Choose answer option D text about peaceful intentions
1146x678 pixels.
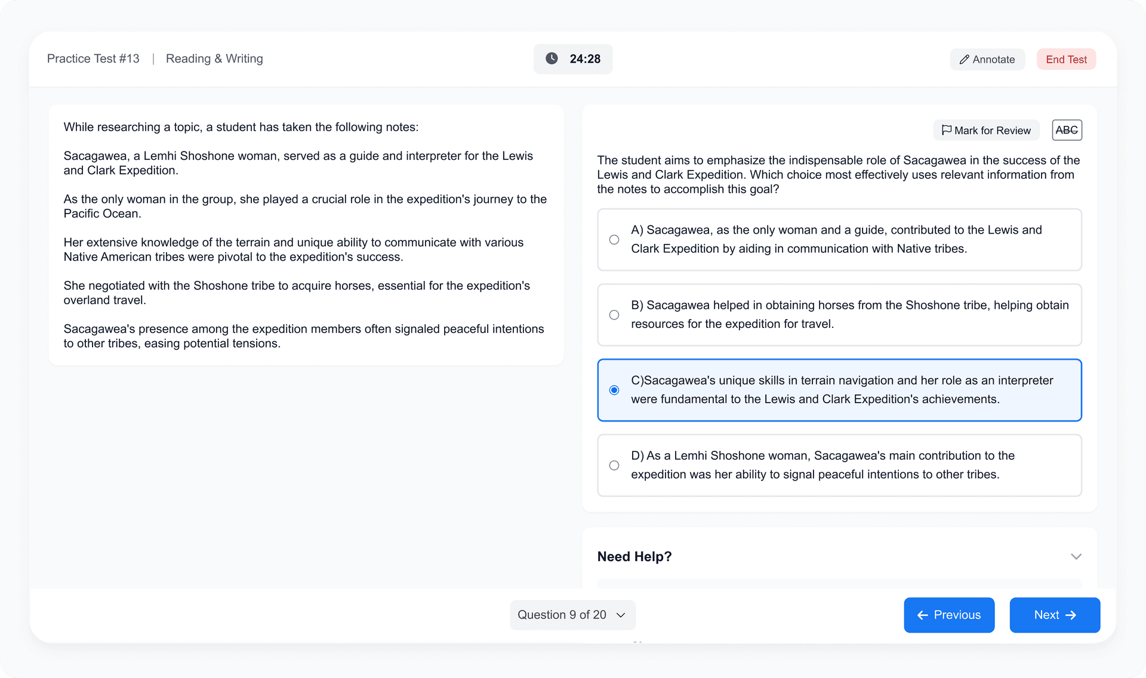(x=822, y=465)
